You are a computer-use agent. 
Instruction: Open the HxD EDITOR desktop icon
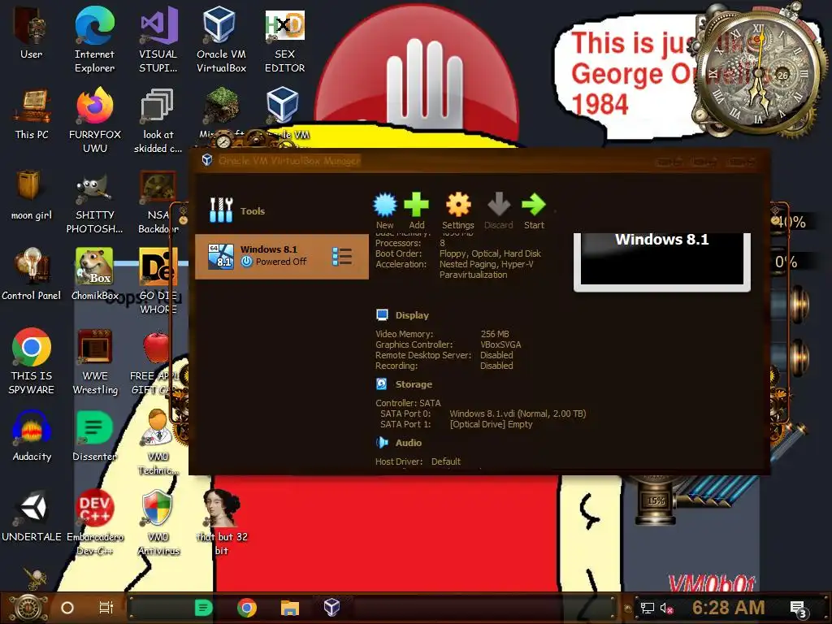coord(285,40)
